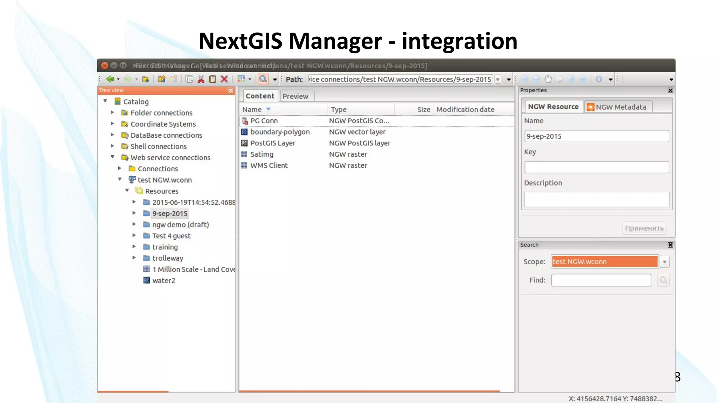Select water2 layer in tree
This screenshot has height=403, width=717.
163,280
